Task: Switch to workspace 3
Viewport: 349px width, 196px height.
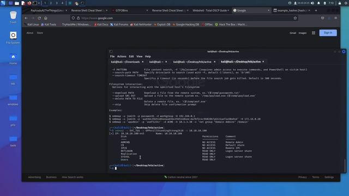Action: (57, 3)
